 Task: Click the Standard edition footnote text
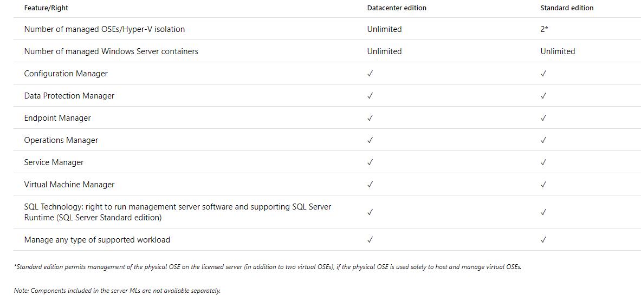coord(268,267)
